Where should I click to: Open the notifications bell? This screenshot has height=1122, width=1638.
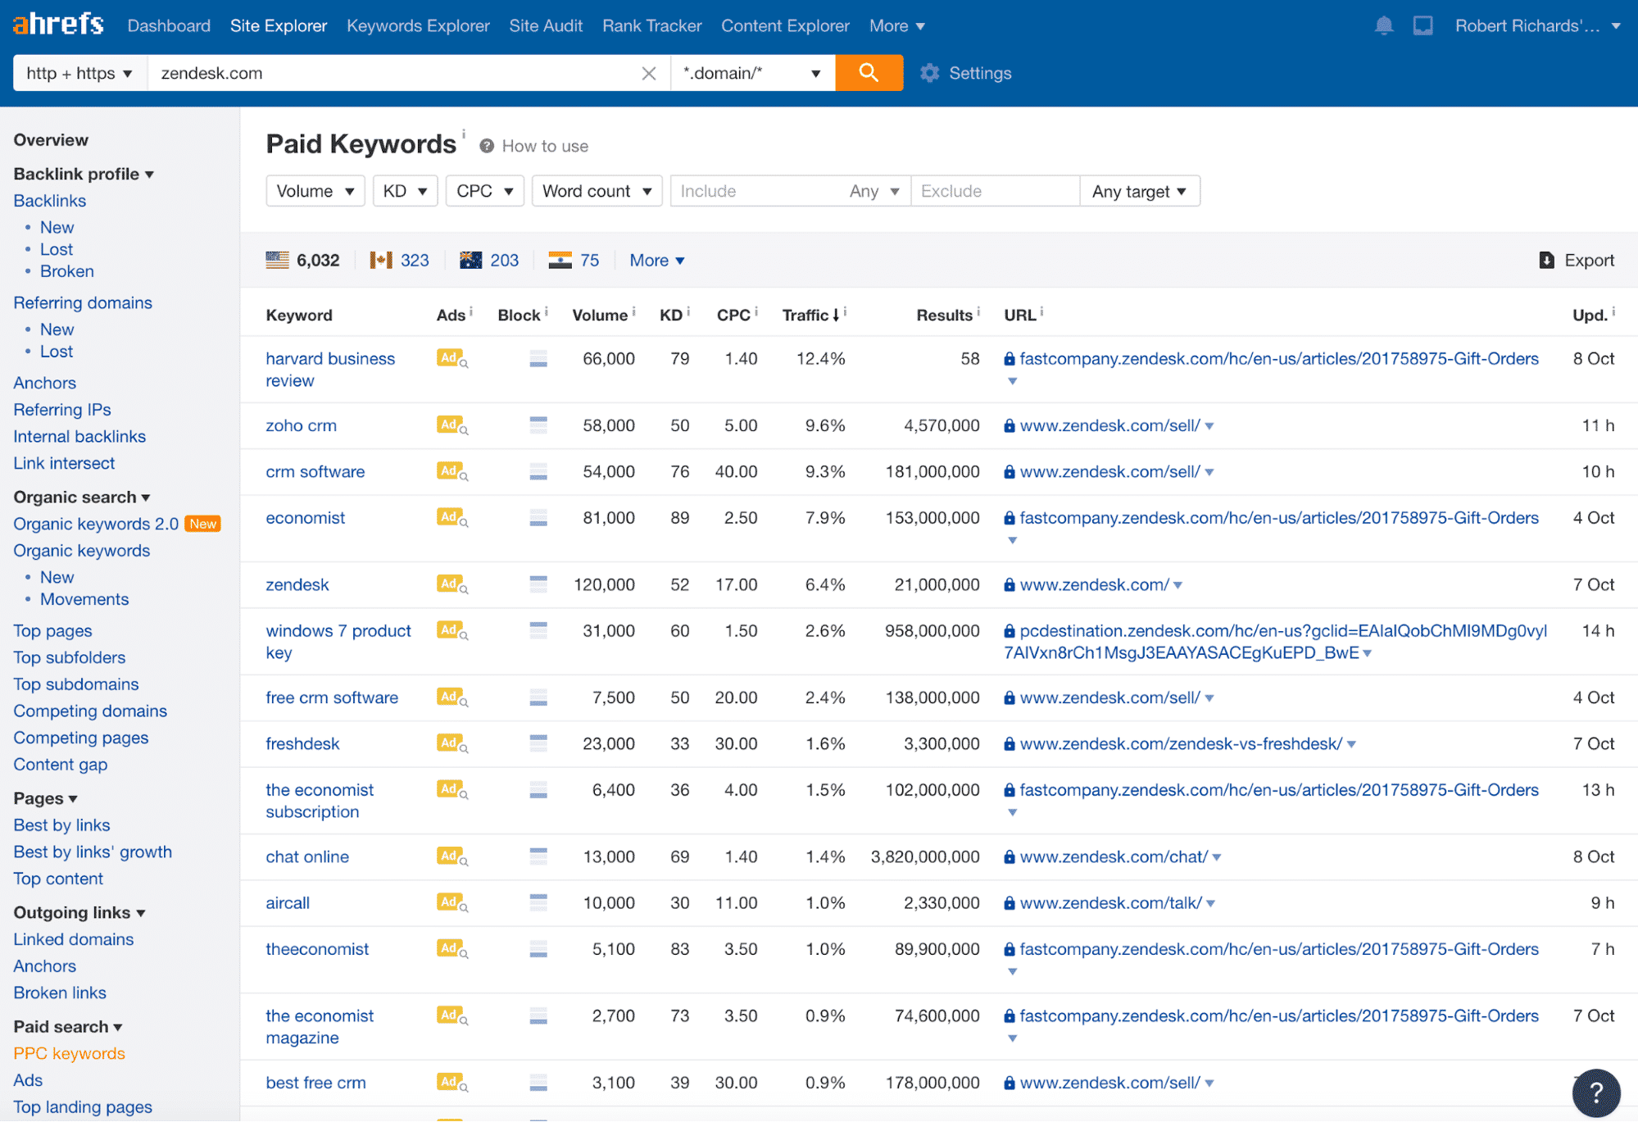(x=1383, y=25)
